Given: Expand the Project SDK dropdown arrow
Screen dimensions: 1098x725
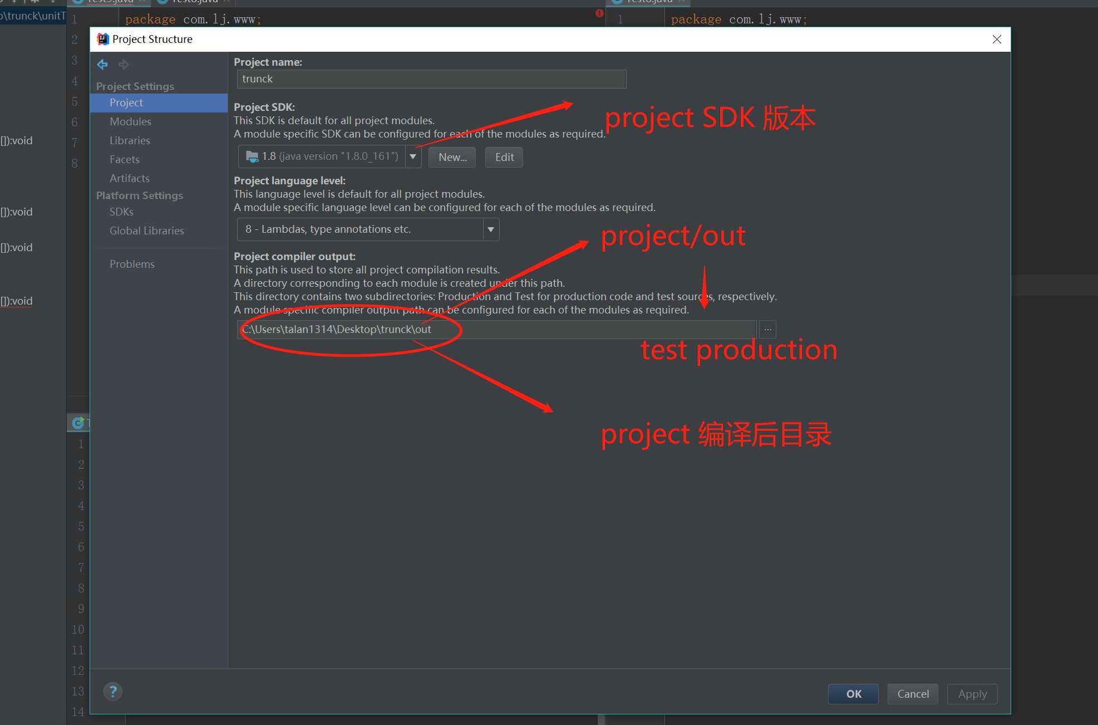Looking at the screenshot, I should pyautogui.click(x=413, y=157).
